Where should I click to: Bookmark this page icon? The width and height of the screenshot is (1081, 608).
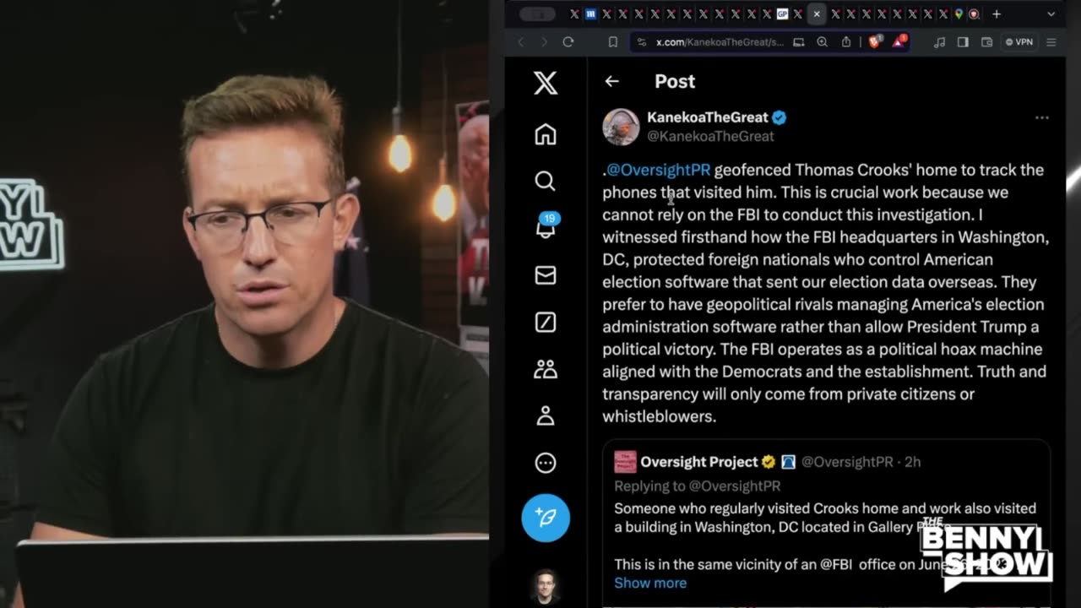tap(613, 41)
